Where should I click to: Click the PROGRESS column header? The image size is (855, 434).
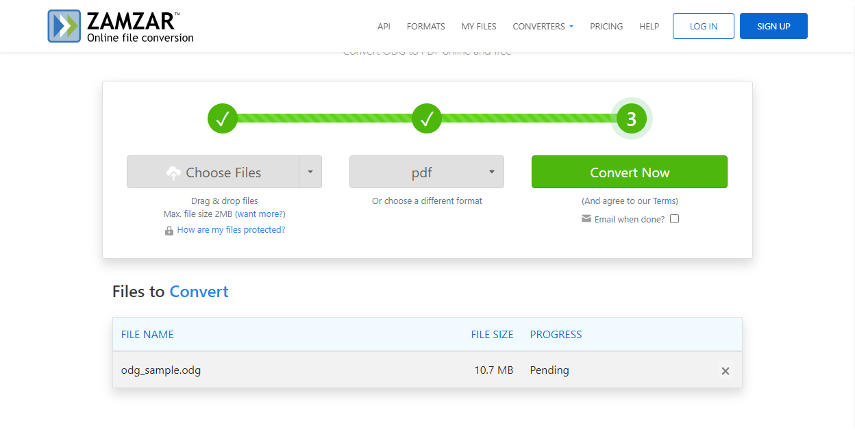556,335
